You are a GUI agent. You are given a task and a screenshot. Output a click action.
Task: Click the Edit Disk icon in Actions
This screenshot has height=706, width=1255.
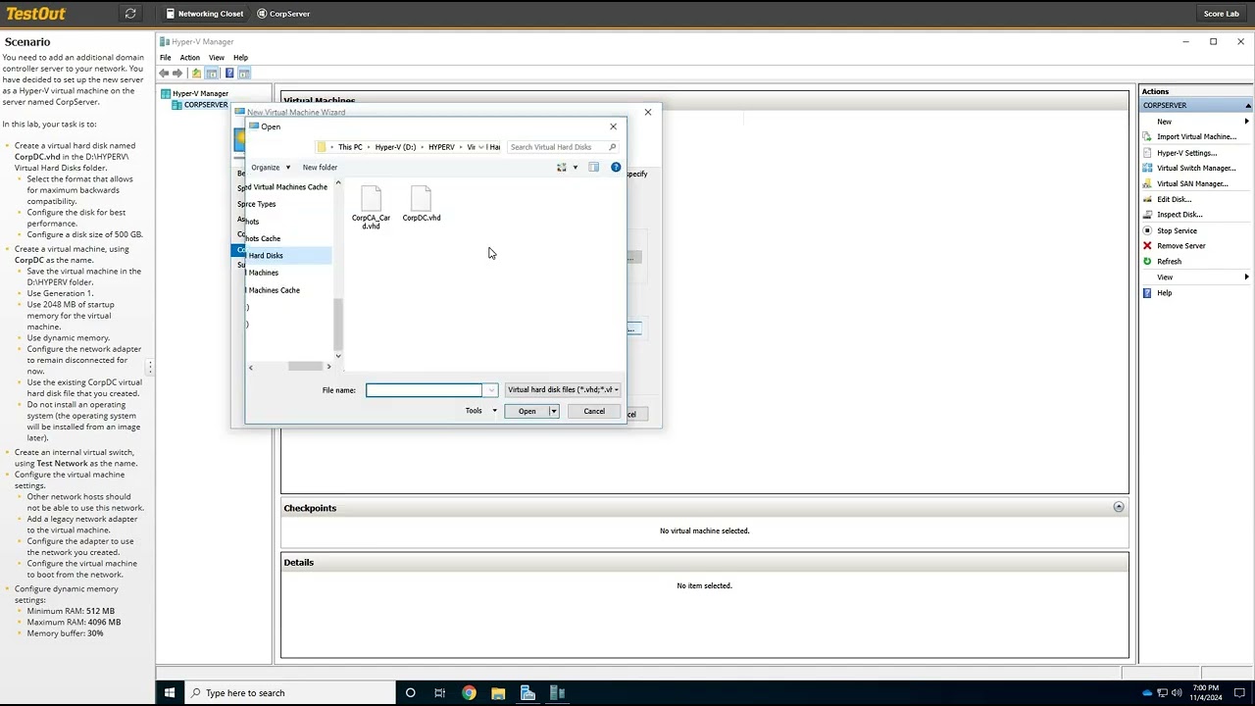tap(1147, 199)
